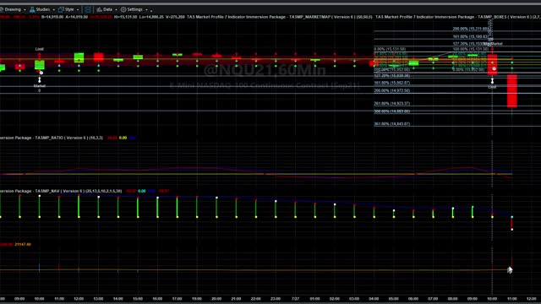Select the Market order marker below left 10:00 candle
The width and height of the screenshot is (541, 304).
click(x=40, y=86)
